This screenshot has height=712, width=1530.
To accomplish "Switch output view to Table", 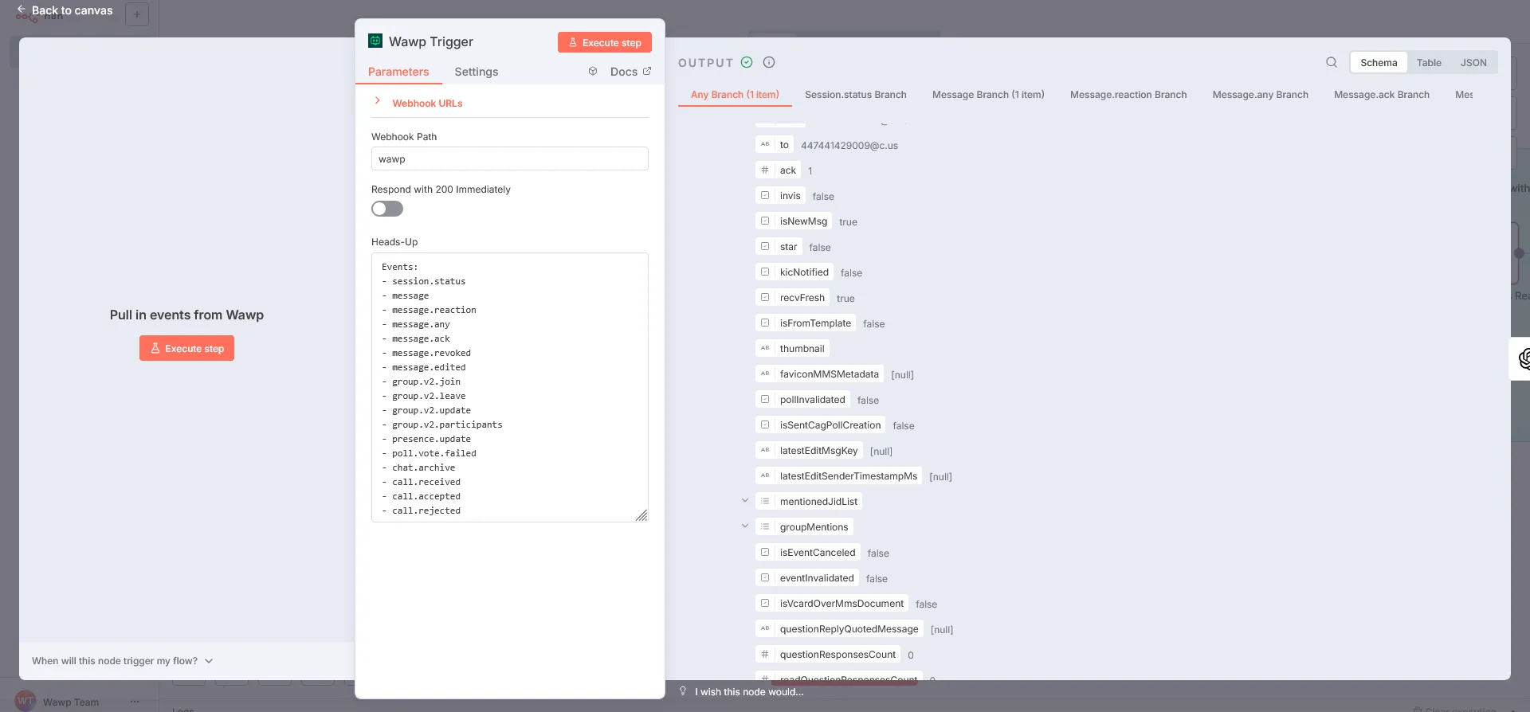I will click(x=1428, y=62).
